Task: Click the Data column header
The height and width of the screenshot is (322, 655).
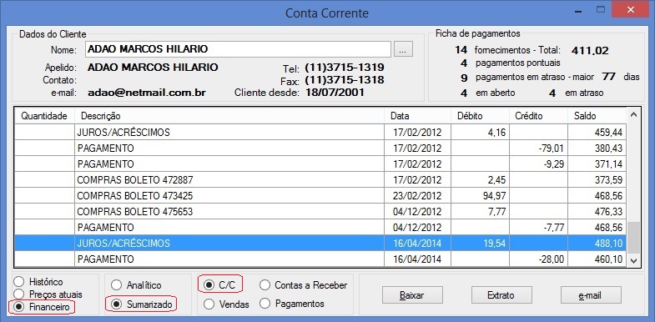Action: [x=418, y=116]
